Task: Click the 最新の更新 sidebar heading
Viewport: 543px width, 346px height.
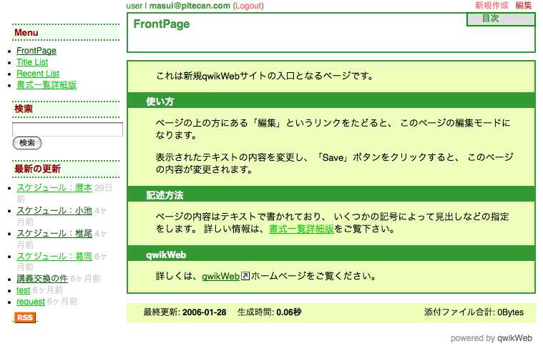Action: coord(37,169)
